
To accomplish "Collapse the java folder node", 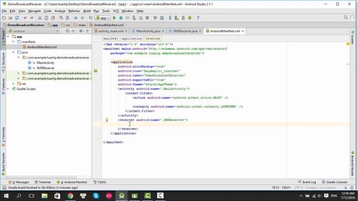I will pyautogui.click(x=13, y=52).
